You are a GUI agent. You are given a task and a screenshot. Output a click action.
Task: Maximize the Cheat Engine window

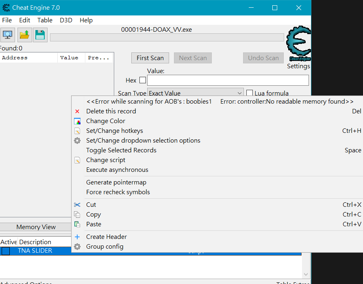tap(275, 8)
